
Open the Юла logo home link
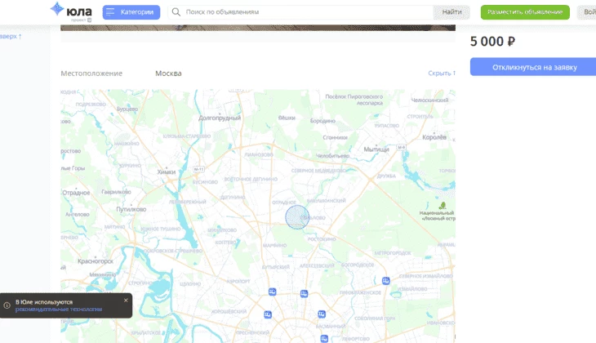click(x=72, y=11)
